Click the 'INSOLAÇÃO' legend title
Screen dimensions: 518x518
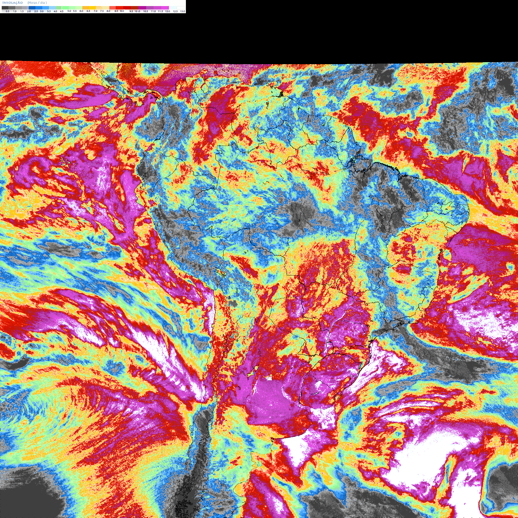[13, 3]
